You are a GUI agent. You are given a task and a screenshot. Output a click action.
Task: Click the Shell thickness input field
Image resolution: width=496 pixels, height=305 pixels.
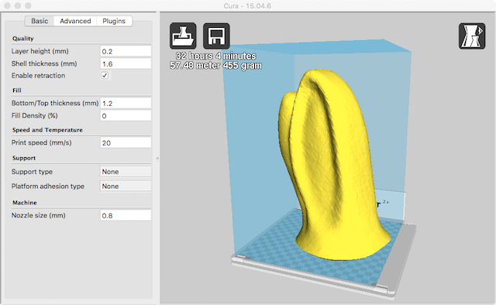126,63
